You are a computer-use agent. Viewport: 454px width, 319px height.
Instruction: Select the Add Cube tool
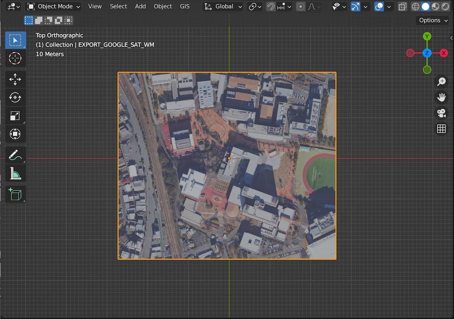(15, 194)
